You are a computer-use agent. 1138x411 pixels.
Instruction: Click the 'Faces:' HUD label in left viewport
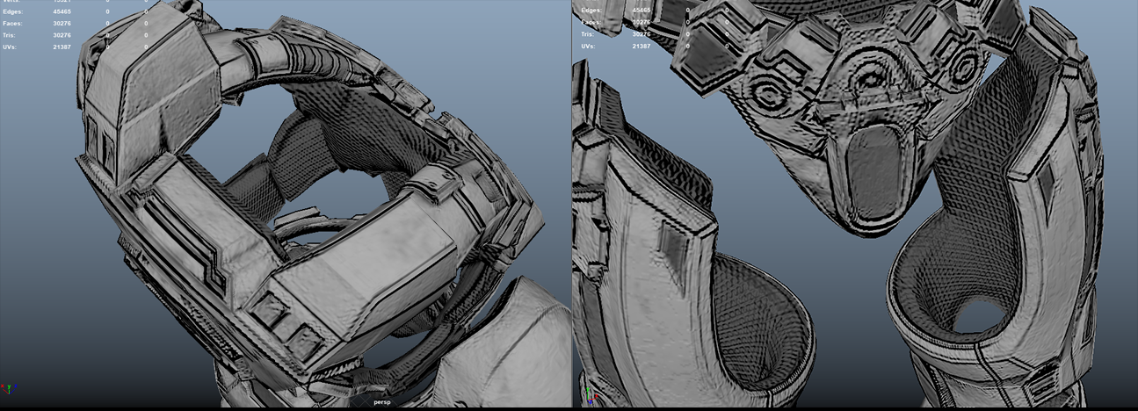coord(13,23)
